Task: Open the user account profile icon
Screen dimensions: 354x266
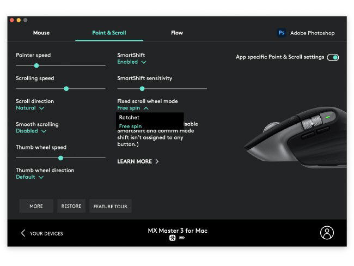Action: 327,233
